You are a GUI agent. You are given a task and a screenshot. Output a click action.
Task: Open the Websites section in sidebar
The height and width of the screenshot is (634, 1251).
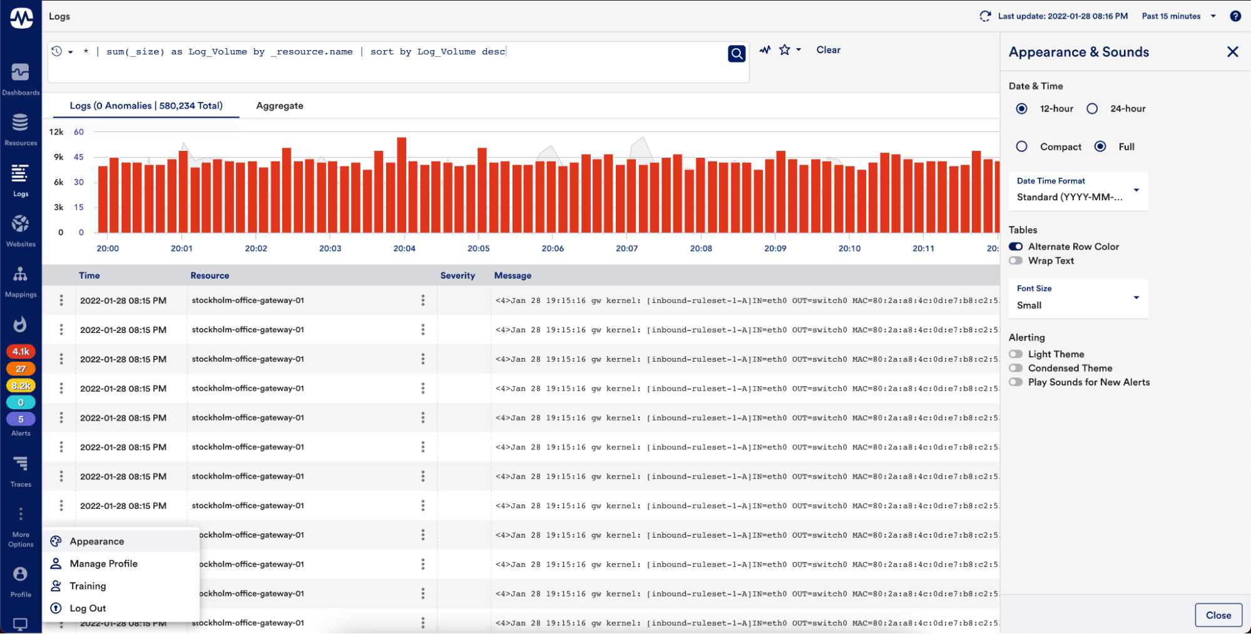click(x=21, y=230)
